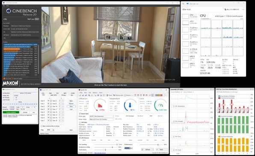Click the Avg Clock Distribution legend swatch
The image size is (255, 156).
(x=219, y=116)
